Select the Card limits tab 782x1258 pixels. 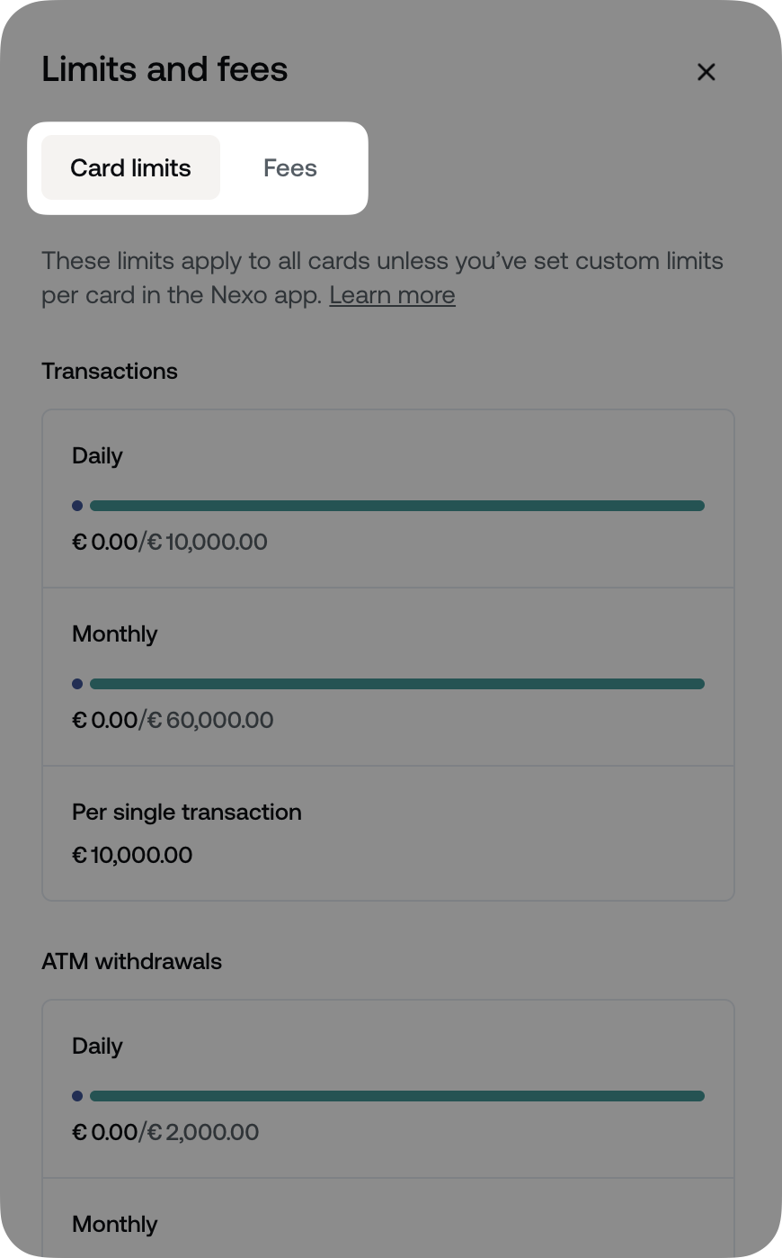[130, 167]
